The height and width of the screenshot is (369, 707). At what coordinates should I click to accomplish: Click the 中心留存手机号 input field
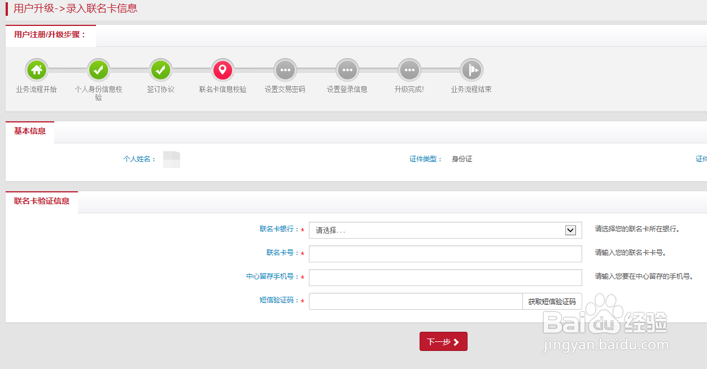coord(446,277)
